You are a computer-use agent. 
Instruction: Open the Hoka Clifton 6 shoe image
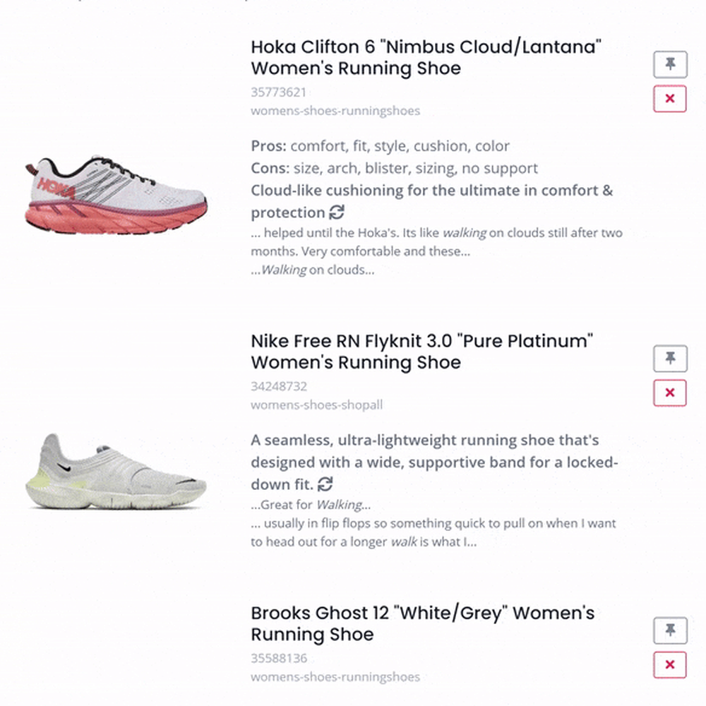click(x=116, y=195)
